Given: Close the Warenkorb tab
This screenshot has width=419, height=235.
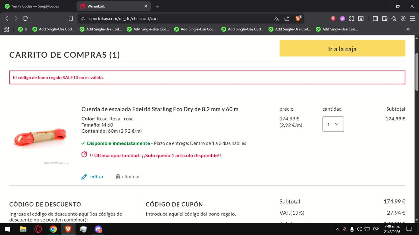Looking at the screenshot, I should [146, 6].
